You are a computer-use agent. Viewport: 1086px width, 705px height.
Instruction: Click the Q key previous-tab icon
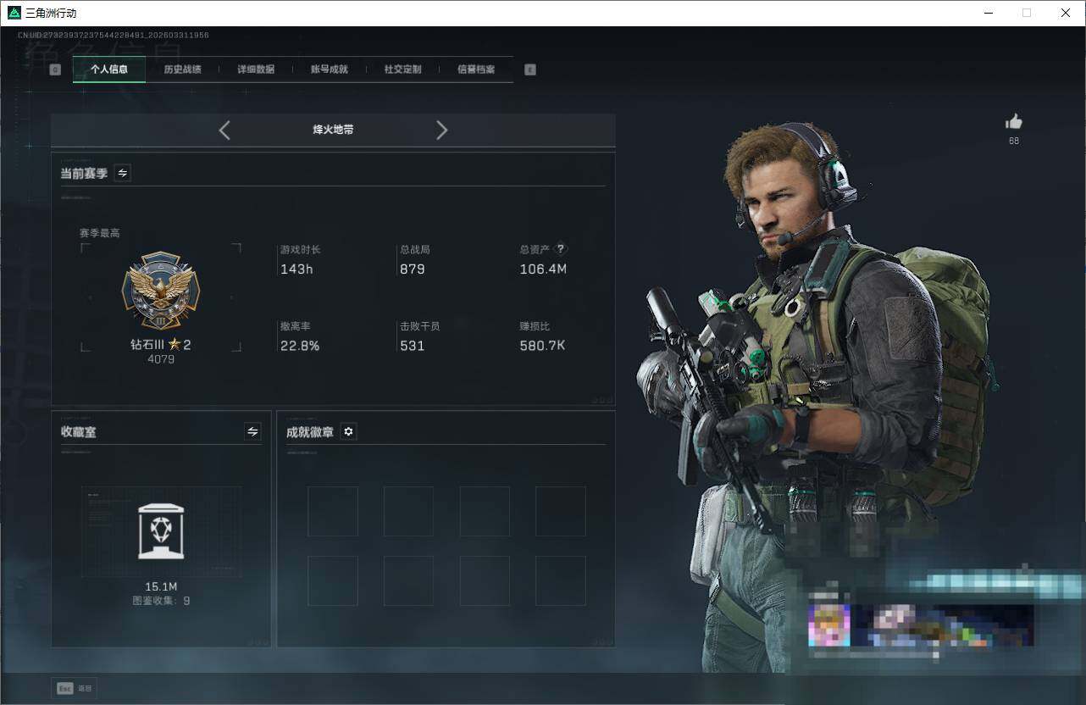55,69
